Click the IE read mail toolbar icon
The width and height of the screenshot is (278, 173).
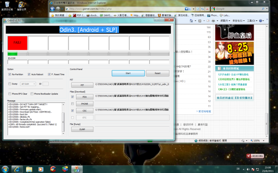[x=208, y=21]
